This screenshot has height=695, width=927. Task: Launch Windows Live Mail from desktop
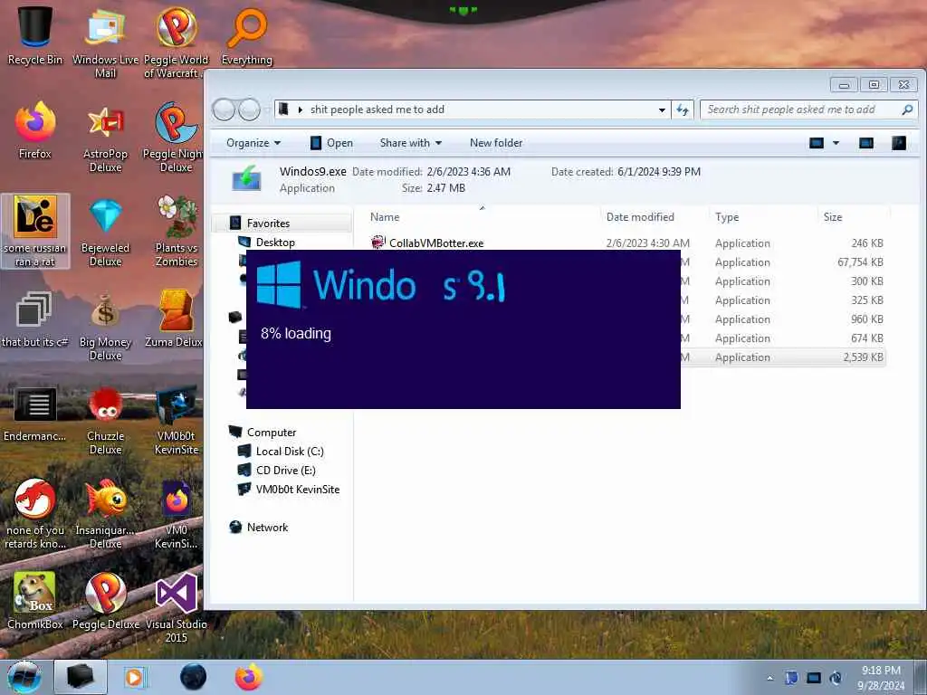coord(105,42)
